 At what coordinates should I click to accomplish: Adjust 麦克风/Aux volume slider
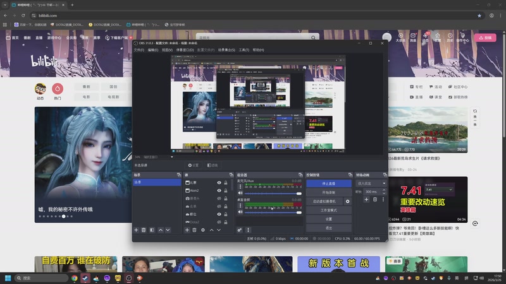point(273,194)
